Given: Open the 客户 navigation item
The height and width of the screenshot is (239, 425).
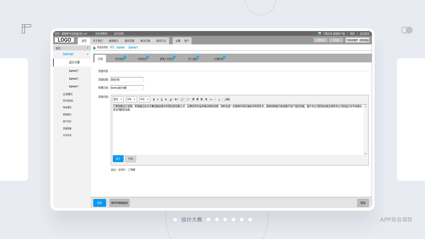Looking at the screenshot, I should click(187, 41).
